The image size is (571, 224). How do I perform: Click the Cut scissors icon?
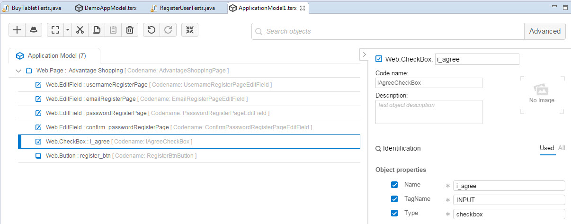point(80,30)
